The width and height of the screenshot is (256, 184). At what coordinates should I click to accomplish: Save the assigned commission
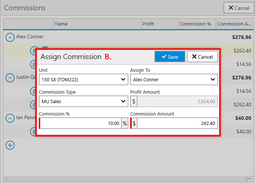[x=170, y=56]
